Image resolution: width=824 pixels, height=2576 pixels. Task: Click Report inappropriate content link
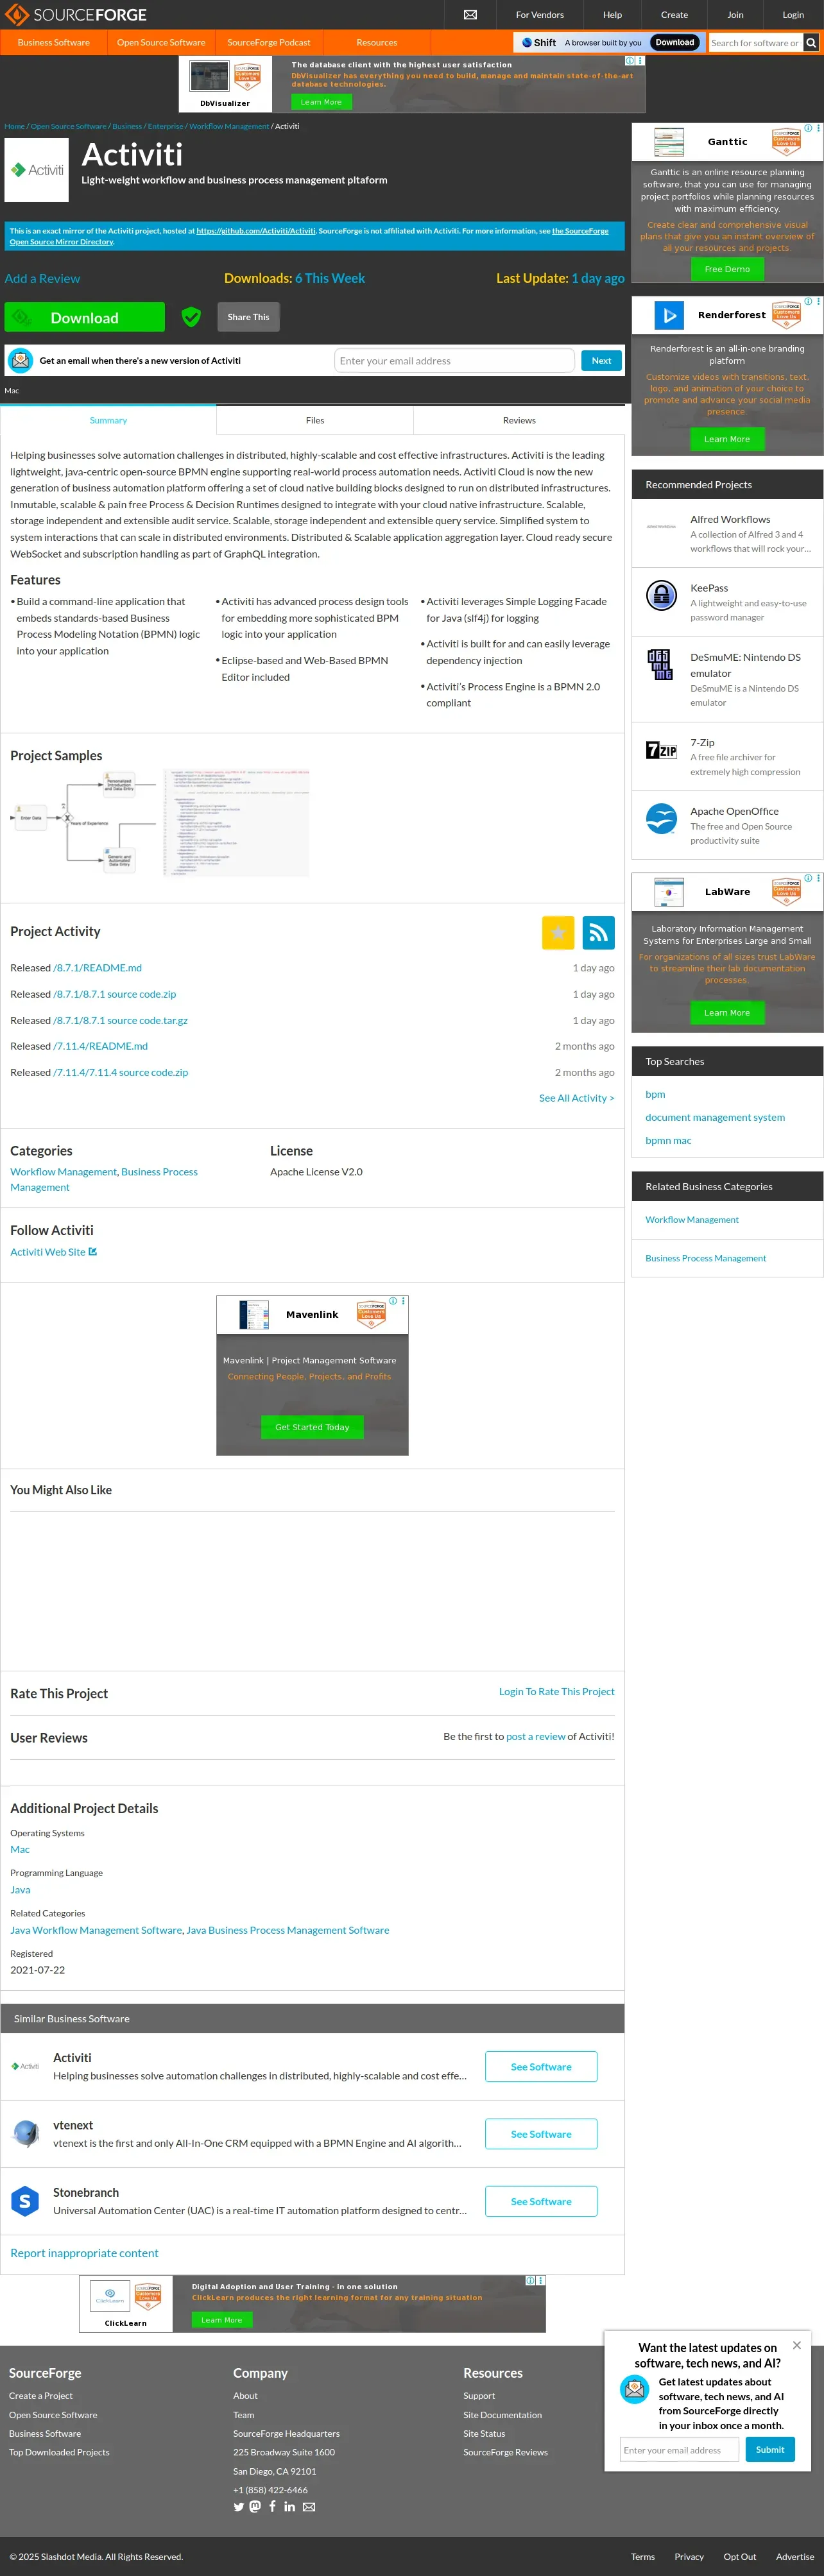point(84,2252)
